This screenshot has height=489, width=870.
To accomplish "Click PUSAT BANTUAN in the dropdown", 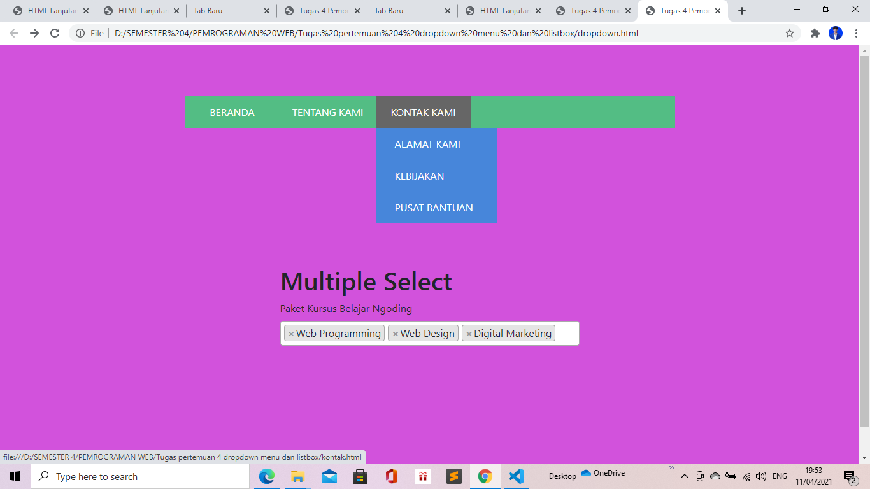I will pyautogui.click(x=434, y=208).
